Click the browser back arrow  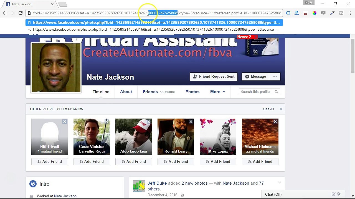5,13
